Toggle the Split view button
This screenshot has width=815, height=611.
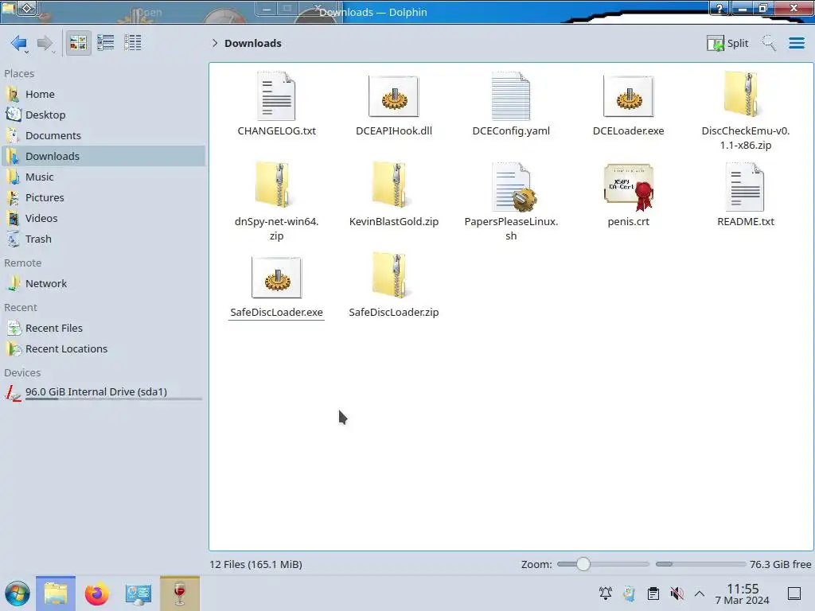click(727, 43)
